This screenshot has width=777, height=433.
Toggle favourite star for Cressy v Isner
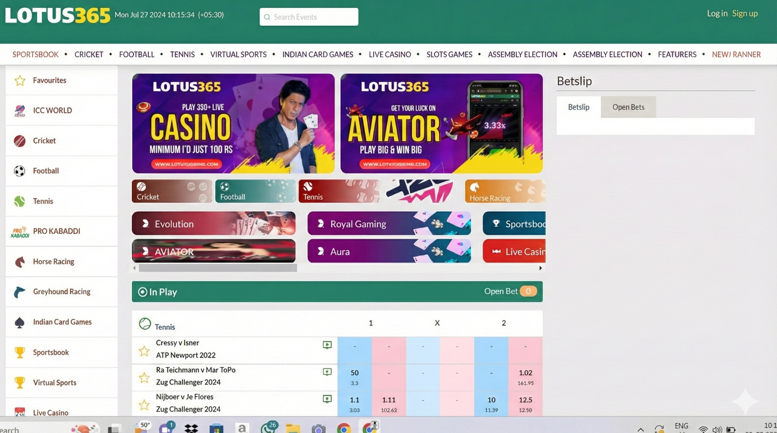coord(144,351)
